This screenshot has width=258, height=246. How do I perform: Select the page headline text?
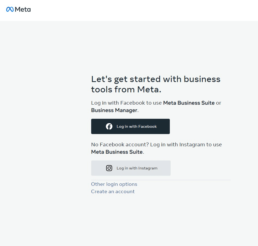(x=155, y=84)
